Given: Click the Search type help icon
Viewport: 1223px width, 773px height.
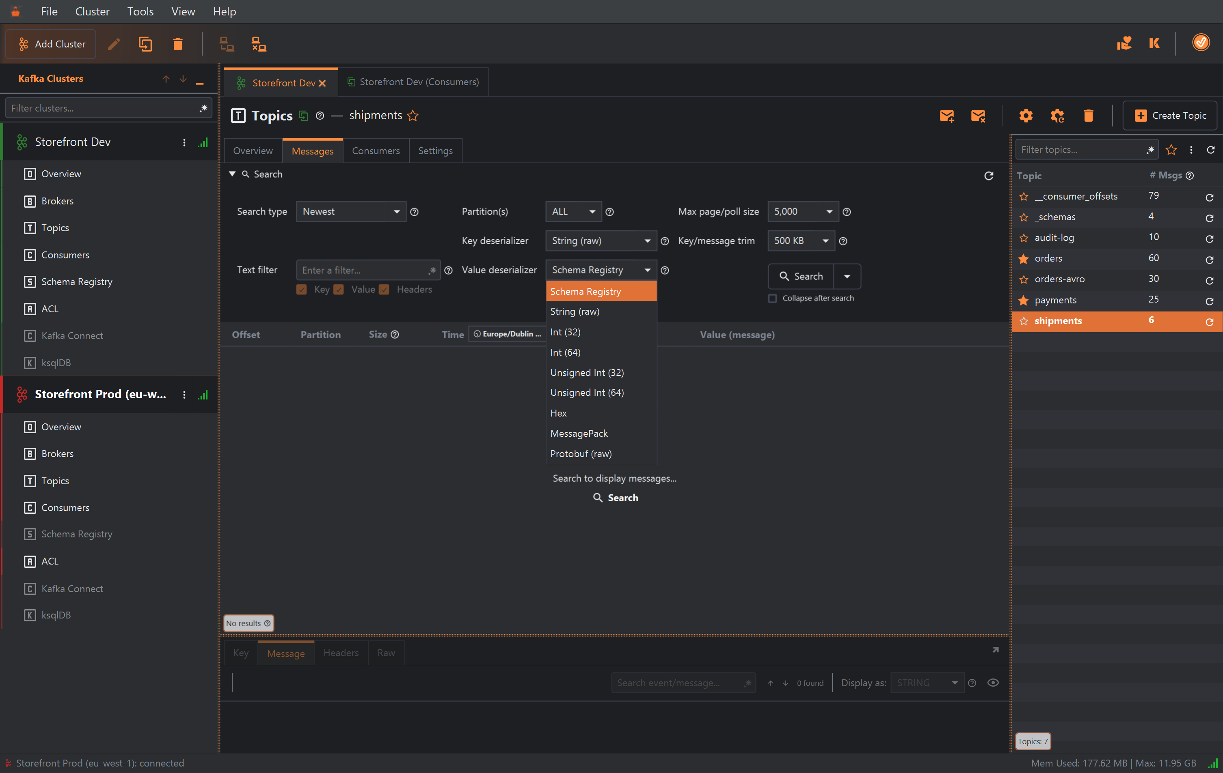Looking at the screenshot, I should point(415,212).
